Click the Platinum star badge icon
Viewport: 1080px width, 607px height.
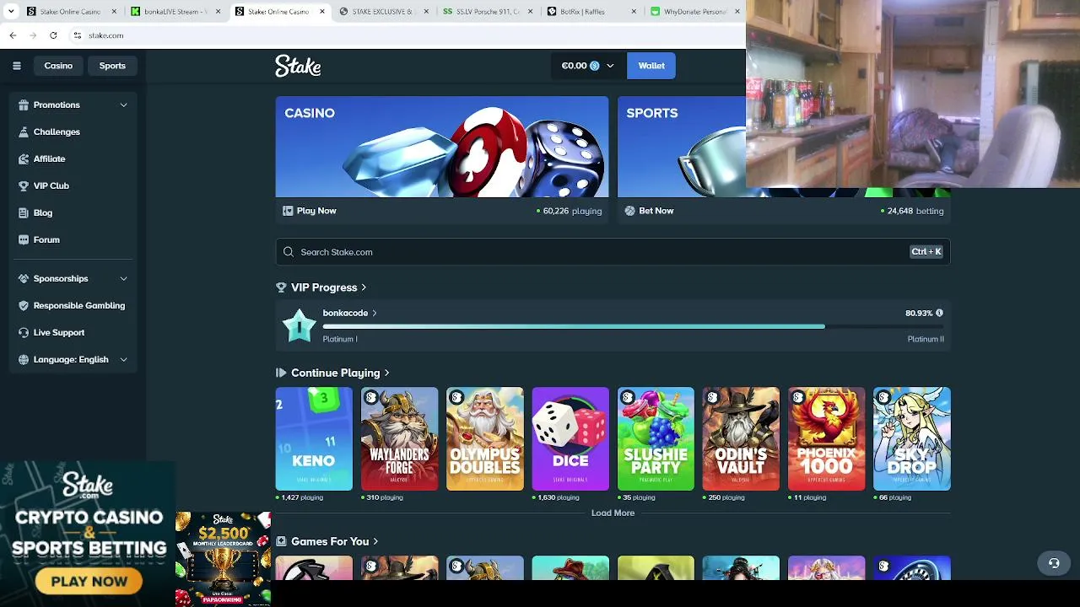pos(299,325)
